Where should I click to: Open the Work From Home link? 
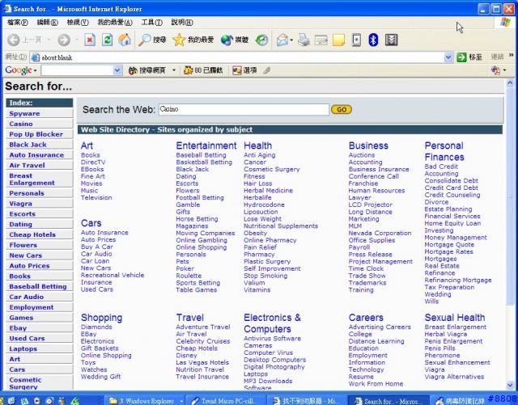pyautogui.click(x=376, y=384)
